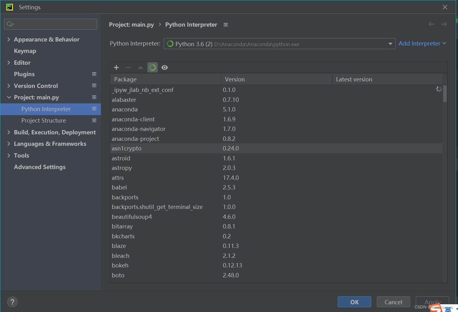Click the Apply button
Viewport: 458px width, 312px height.
[x=432, y=302]
